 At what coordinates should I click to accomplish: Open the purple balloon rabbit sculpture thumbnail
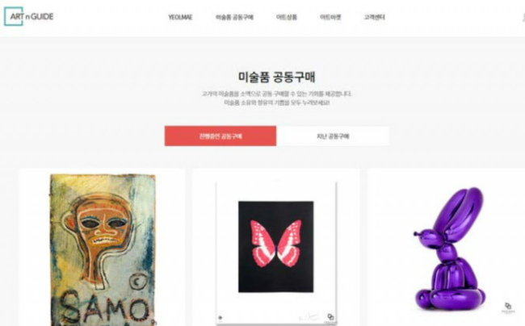pyautogui.click(x=448, y=248)
